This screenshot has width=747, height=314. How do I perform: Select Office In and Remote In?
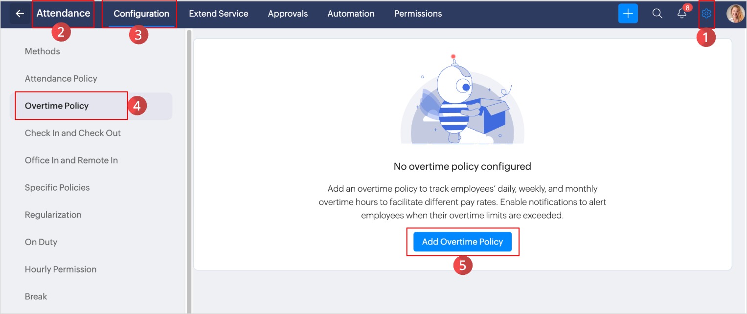[x=71, y=160]
